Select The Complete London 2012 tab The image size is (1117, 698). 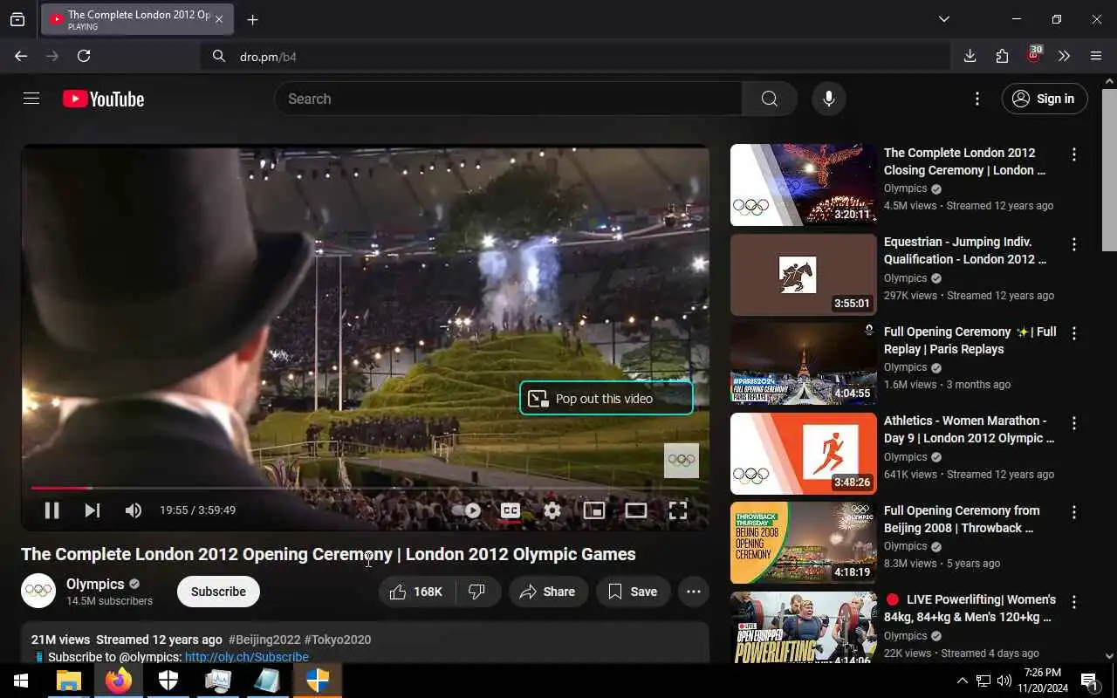[137, 19]
